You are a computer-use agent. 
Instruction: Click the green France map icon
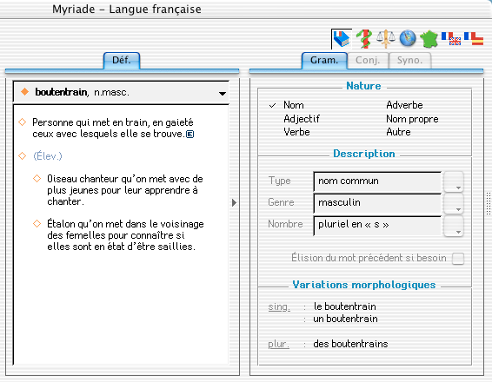pyautogui.click(x=429, y=39)
